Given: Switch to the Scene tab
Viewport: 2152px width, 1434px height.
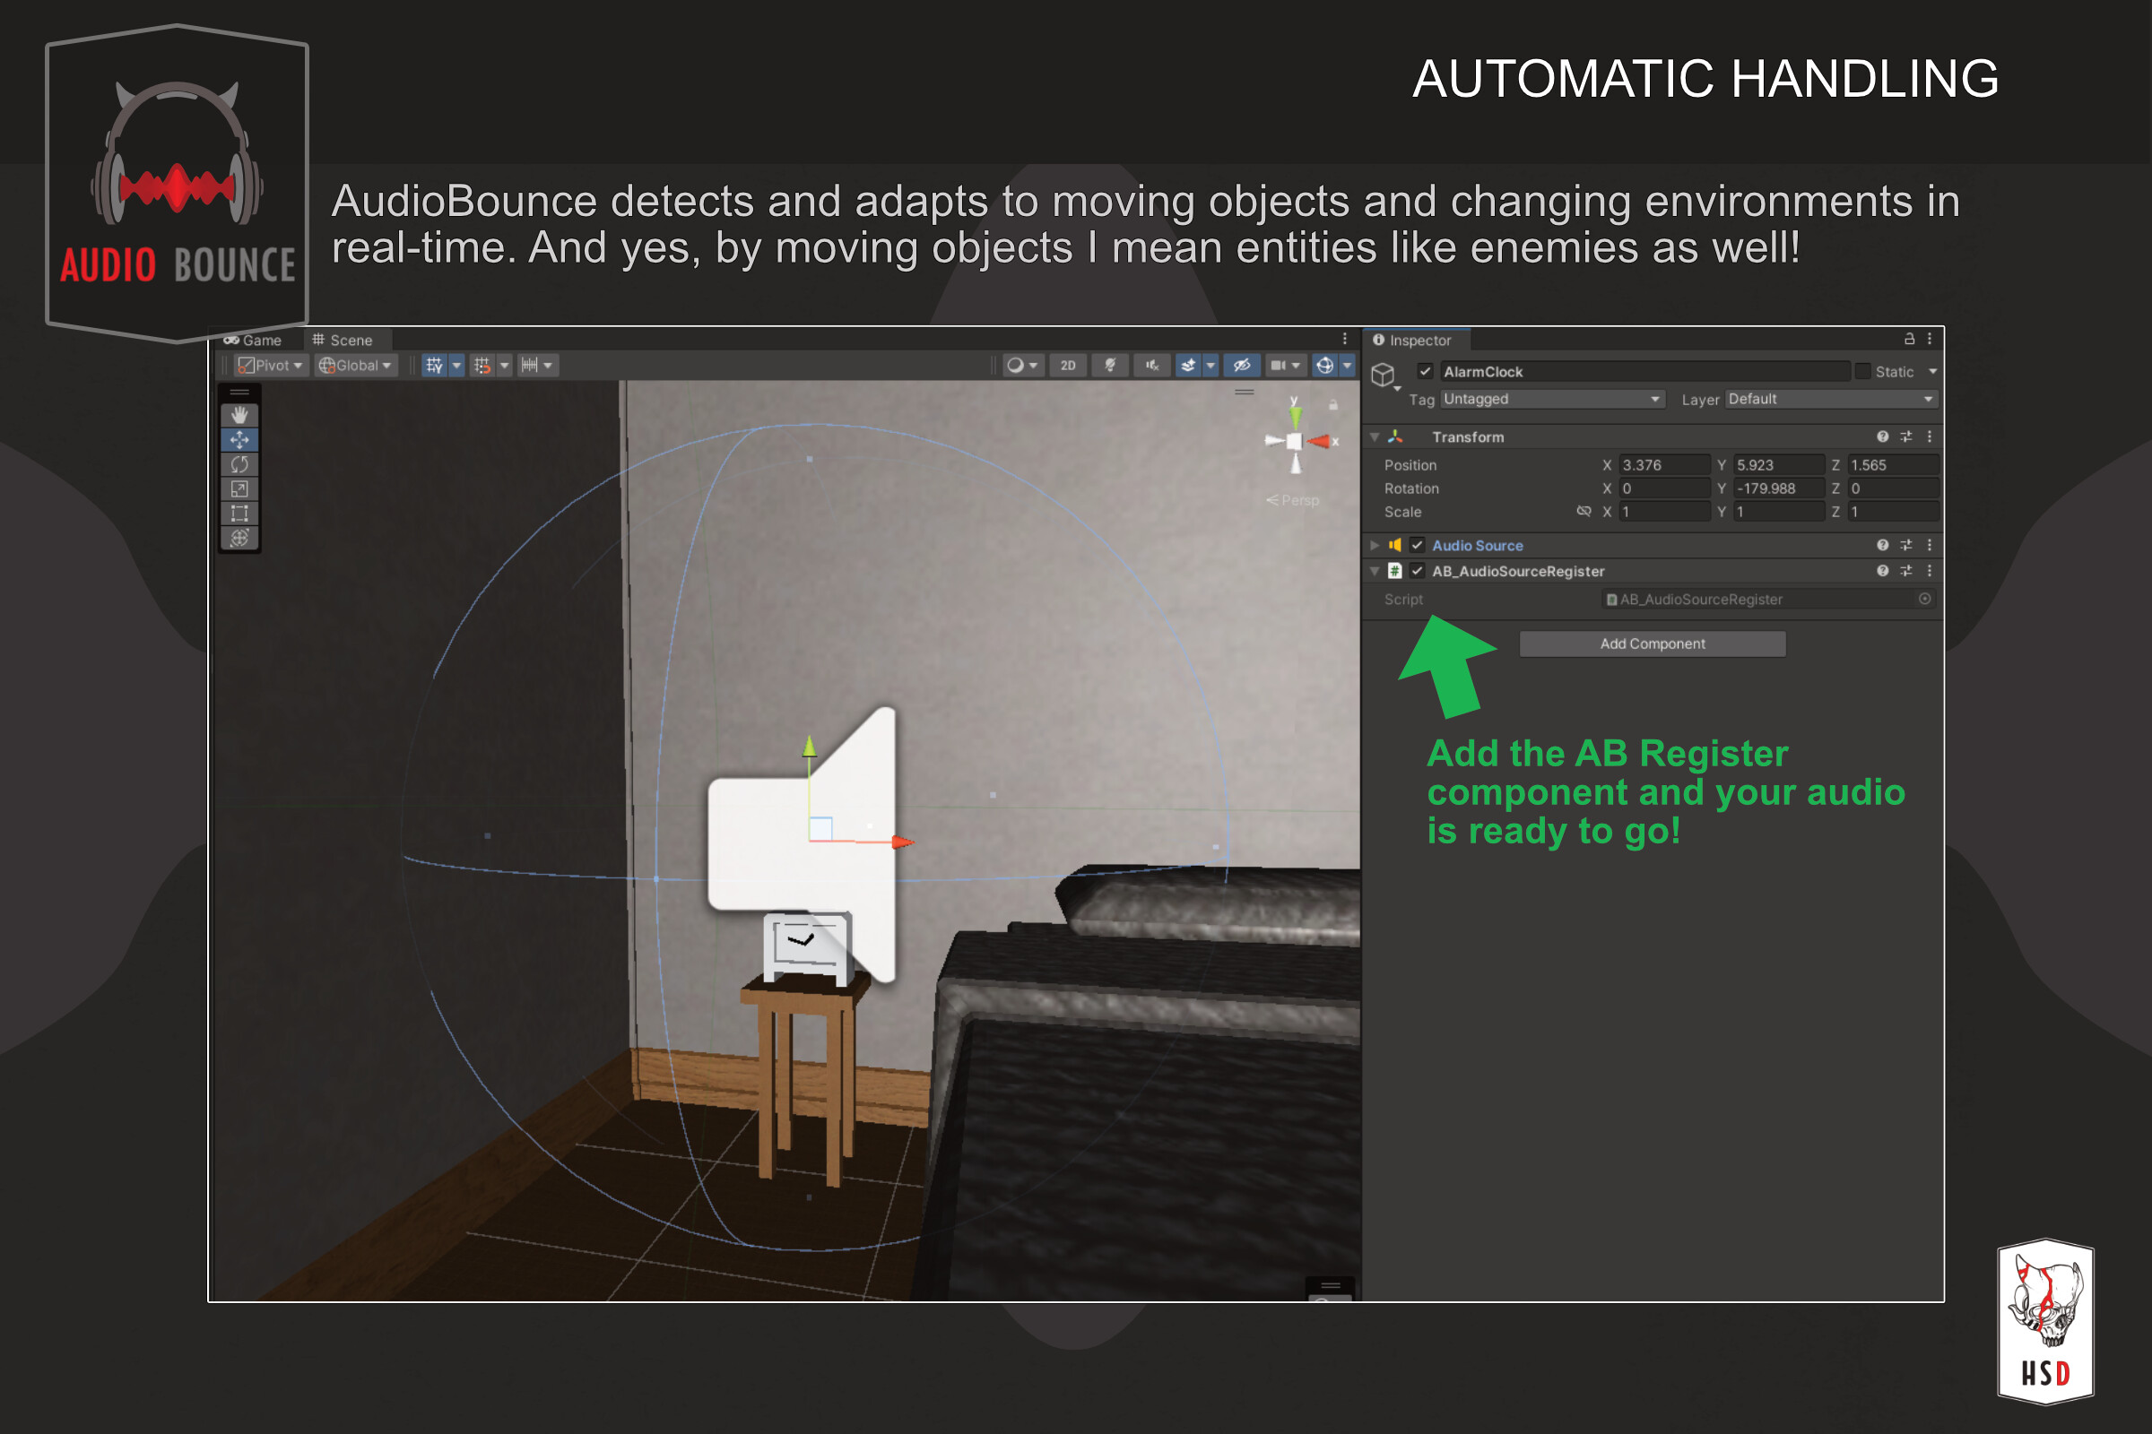Looking at the screenshot, I should click(346, 341).
